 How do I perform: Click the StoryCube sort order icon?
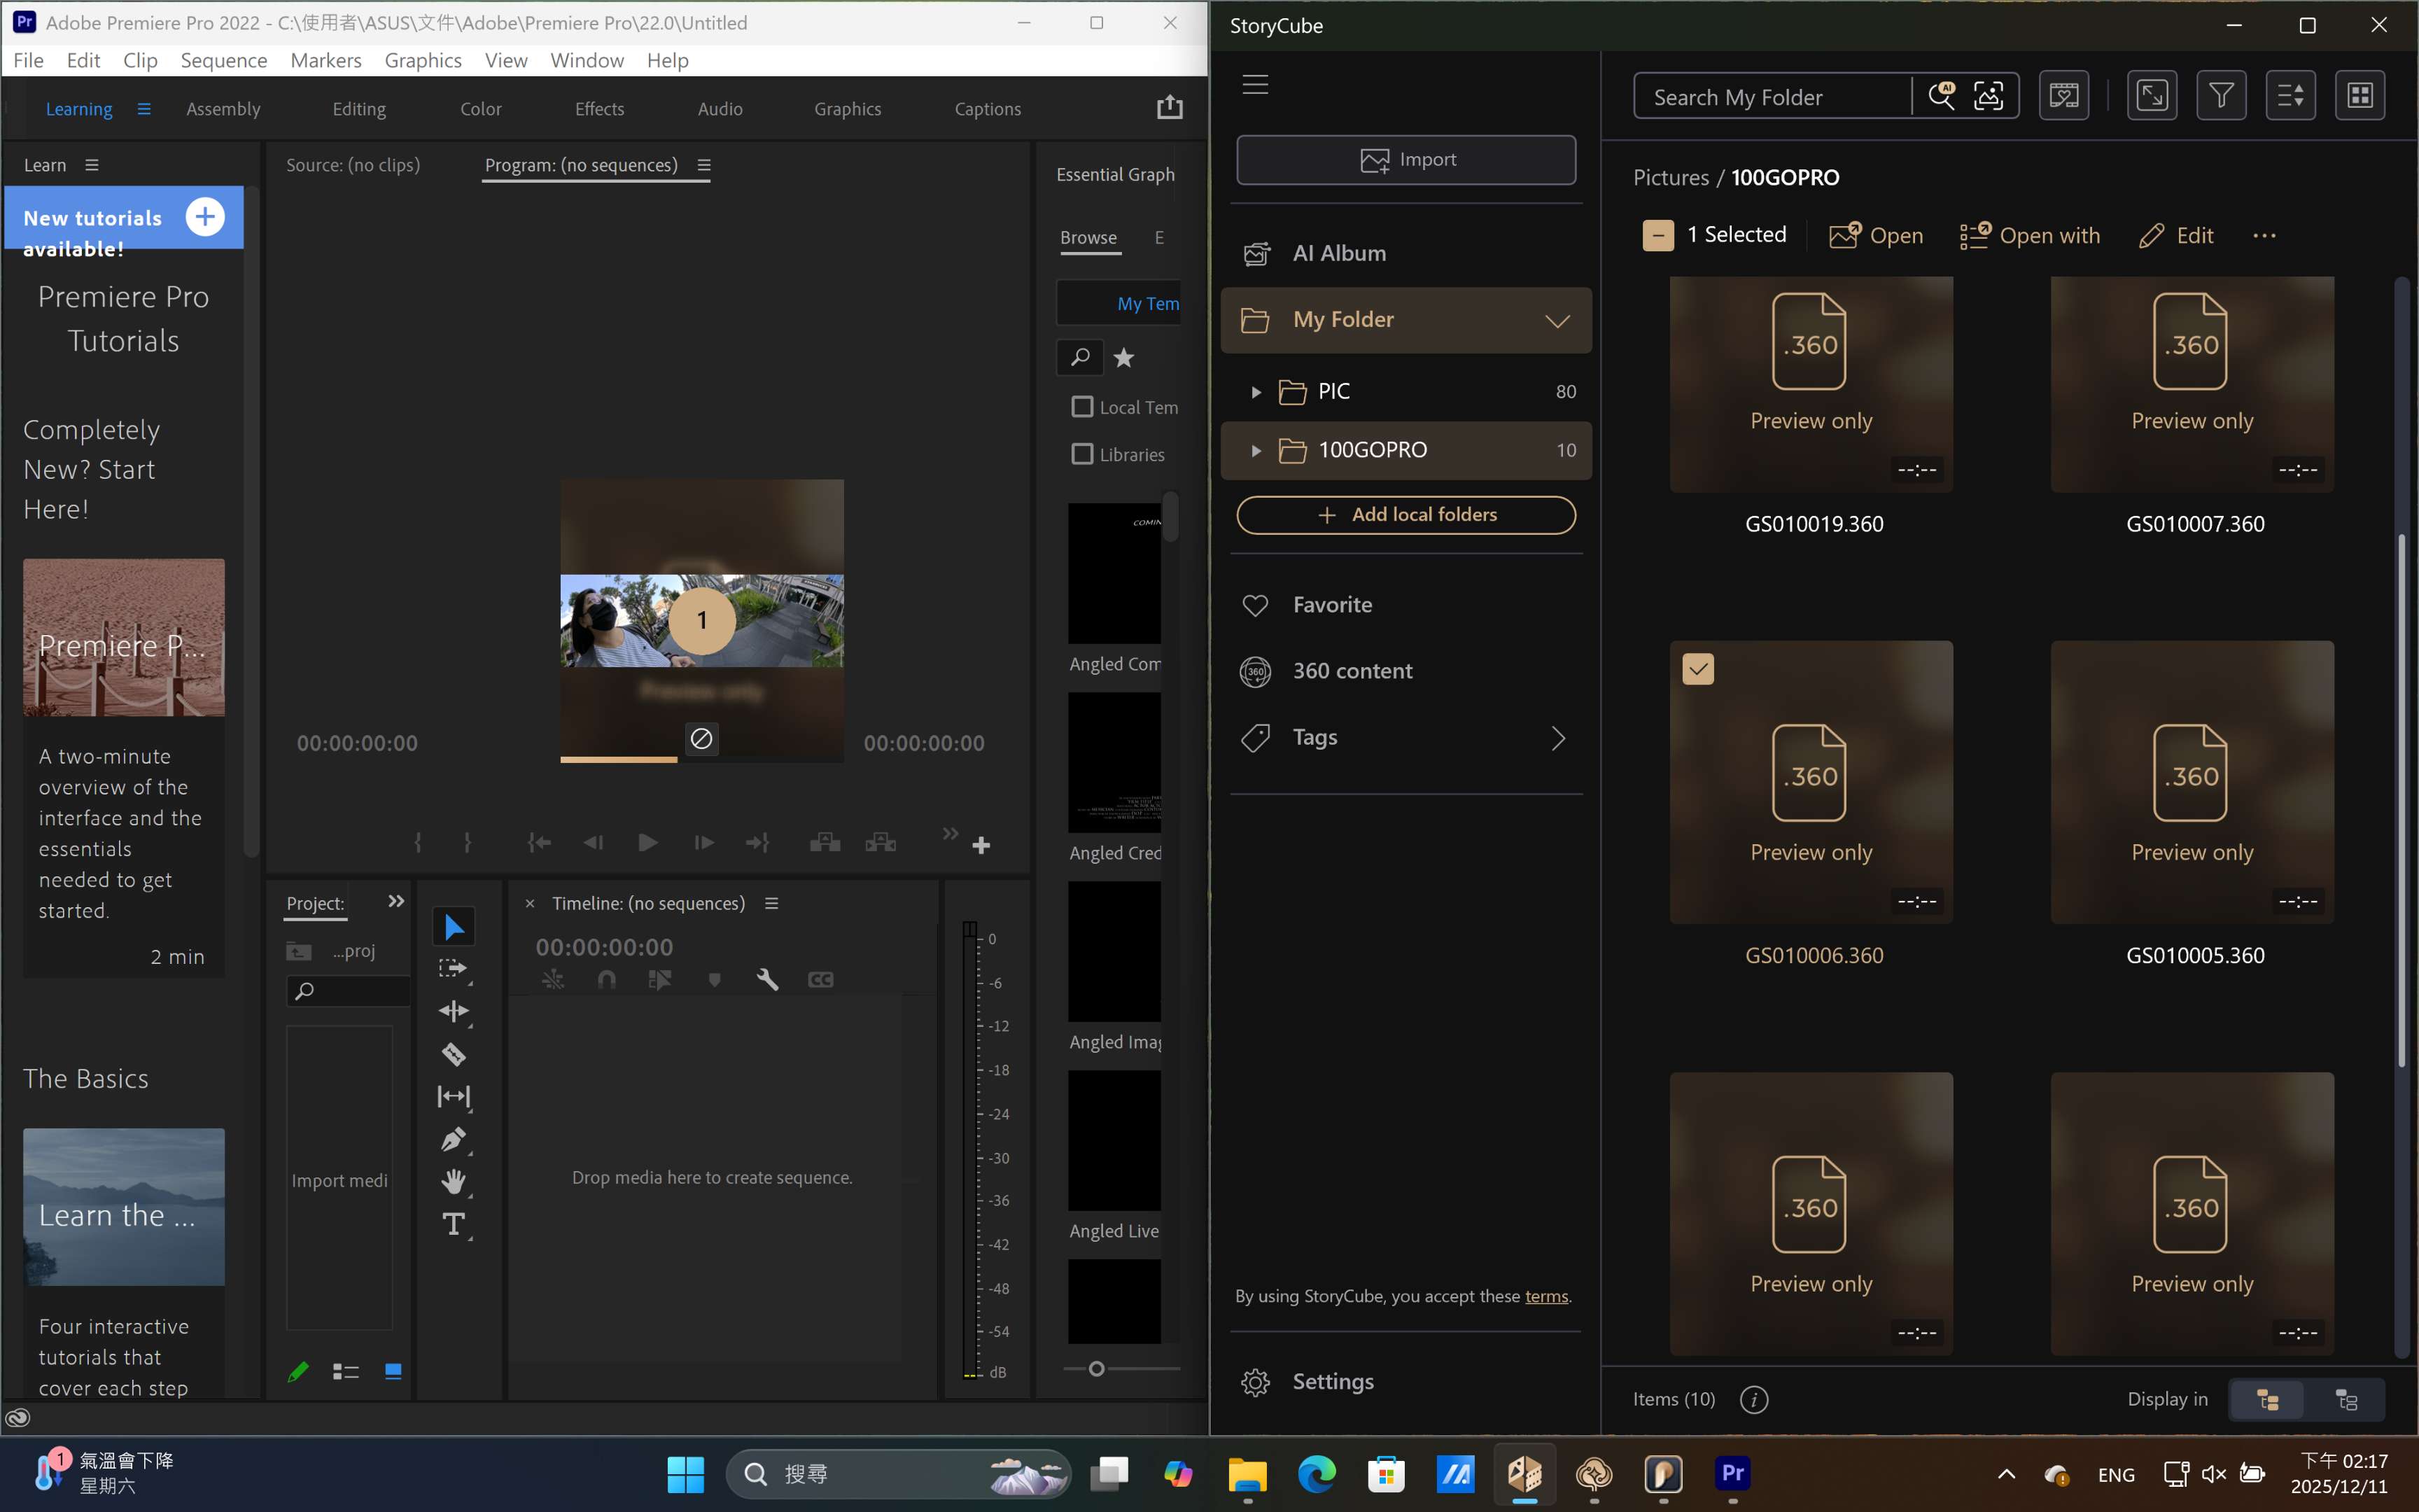[2290, 96]
